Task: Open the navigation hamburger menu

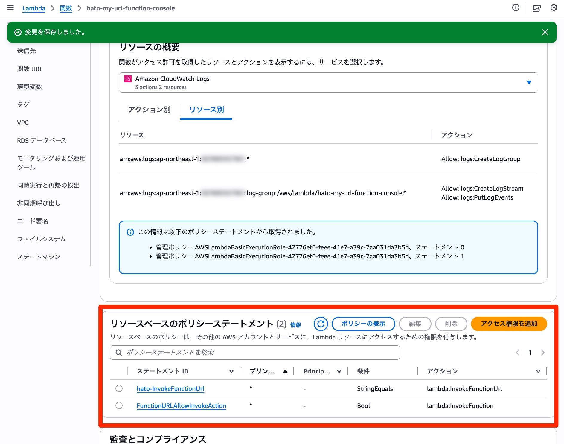Action: click(x=11, y=8)
